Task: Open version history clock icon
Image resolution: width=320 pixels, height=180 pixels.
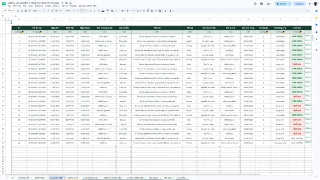Action: pos(255,4)
